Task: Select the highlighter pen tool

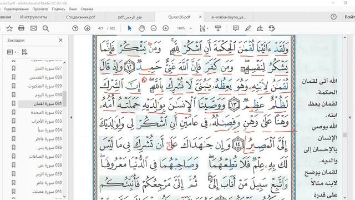Action: 248,28
